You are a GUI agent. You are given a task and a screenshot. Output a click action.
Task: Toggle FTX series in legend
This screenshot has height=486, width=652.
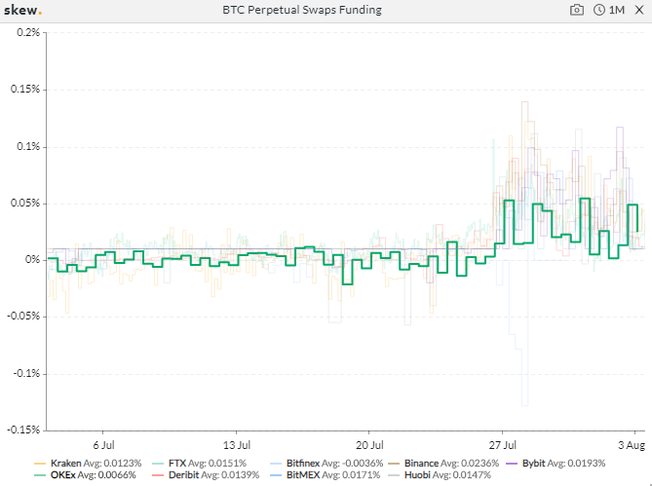(206, 463)
